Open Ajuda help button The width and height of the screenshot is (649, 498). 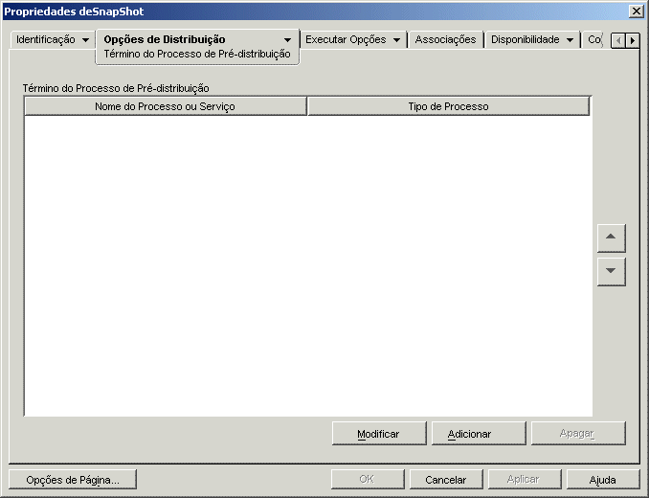[x=603, y=480]
